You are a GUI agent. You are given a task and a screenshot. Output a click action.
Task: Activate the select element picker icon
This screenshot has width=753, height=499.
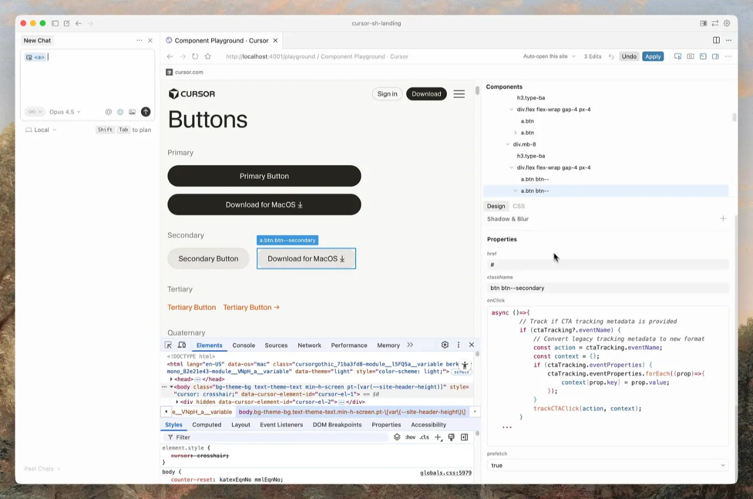[678, 56]
